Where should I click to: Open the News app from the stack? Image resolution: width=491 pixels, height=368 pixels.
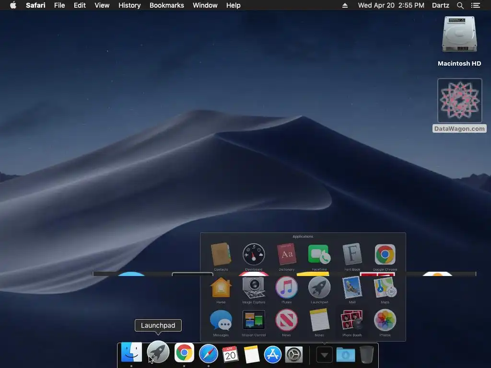coord(287,320)
